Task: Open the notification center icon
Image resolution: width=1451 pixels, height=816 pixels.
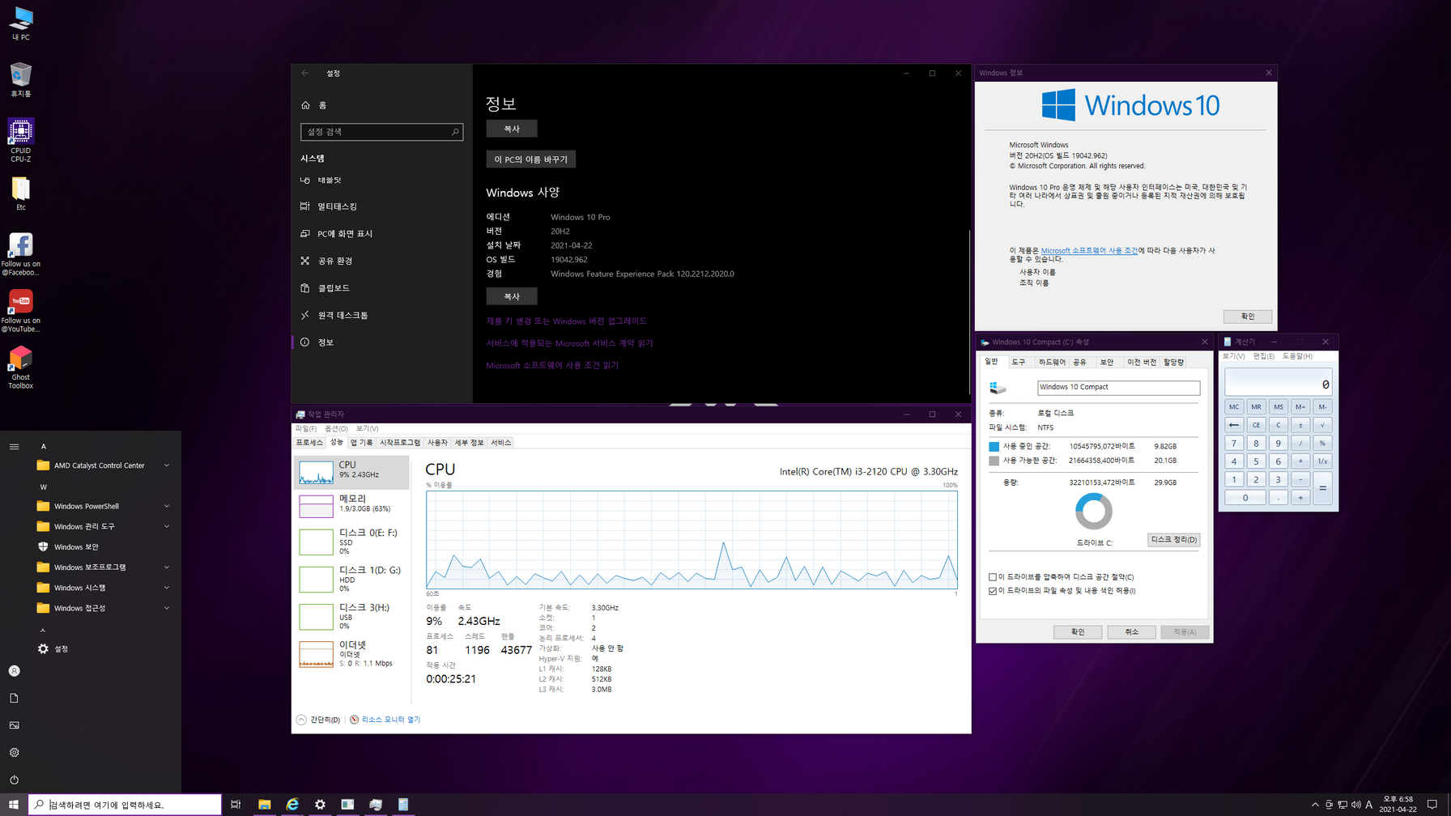Action: [x=1432, y=805]
